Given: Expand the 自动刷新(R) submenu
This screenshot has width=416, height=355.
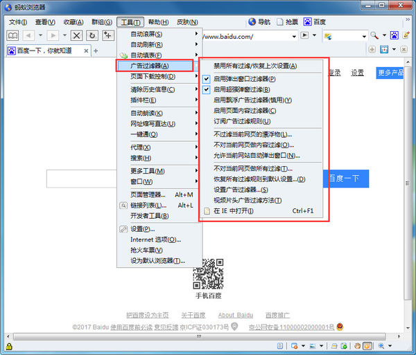Looking at the screenshot, I should 159,44.
